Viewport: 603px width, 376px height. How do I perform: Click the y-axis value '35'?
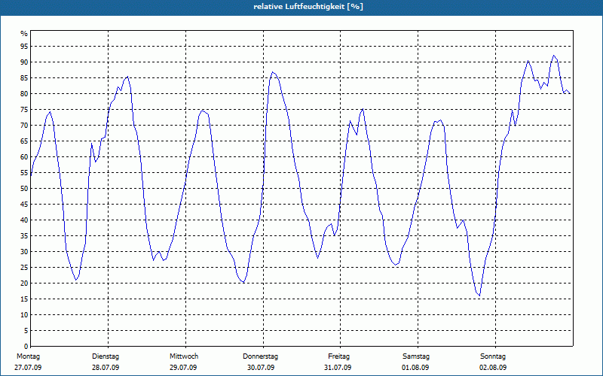pyautogui.click(x=24, y=236)
